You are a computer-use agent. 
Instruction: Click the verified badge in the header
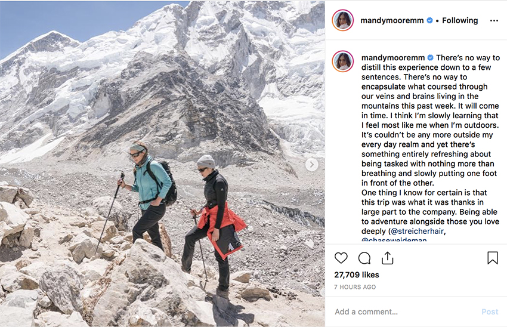(429, 20)
